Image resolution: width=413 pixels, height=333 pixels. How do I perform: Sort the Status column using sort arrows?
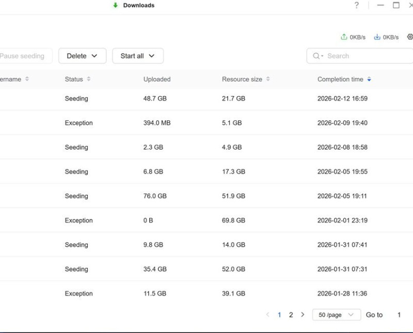pos(89,80)
